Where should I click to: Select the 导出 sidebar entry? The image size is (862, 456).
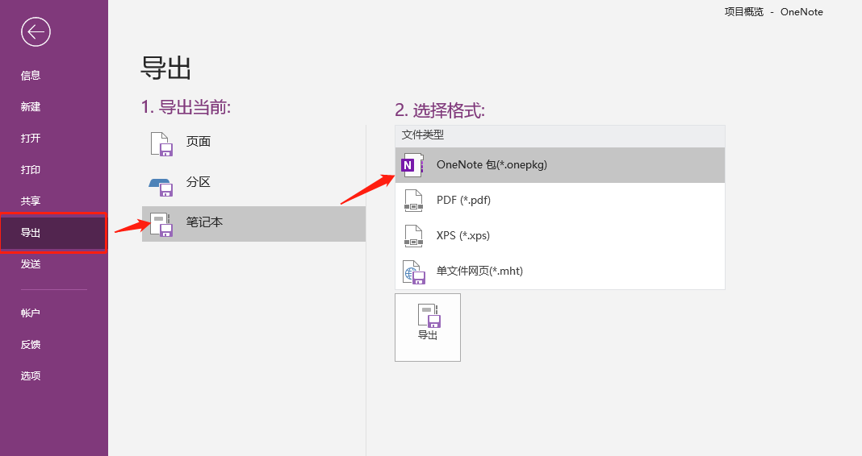[x=52, y=233]
